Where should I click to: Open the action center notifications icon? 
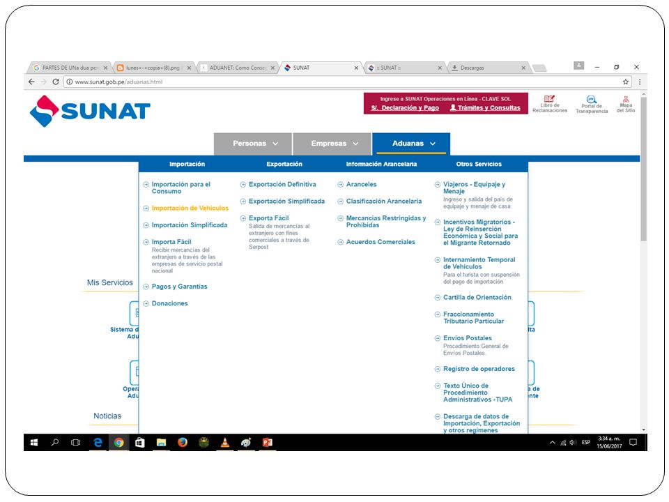[x=633, y=443]
